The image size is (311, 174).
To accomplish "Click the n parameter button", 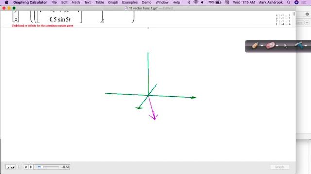I will 26,167.
